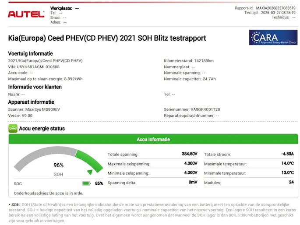Select the green Accu Informatie header bar
This screenshot has height=225, width=300.
153,139
